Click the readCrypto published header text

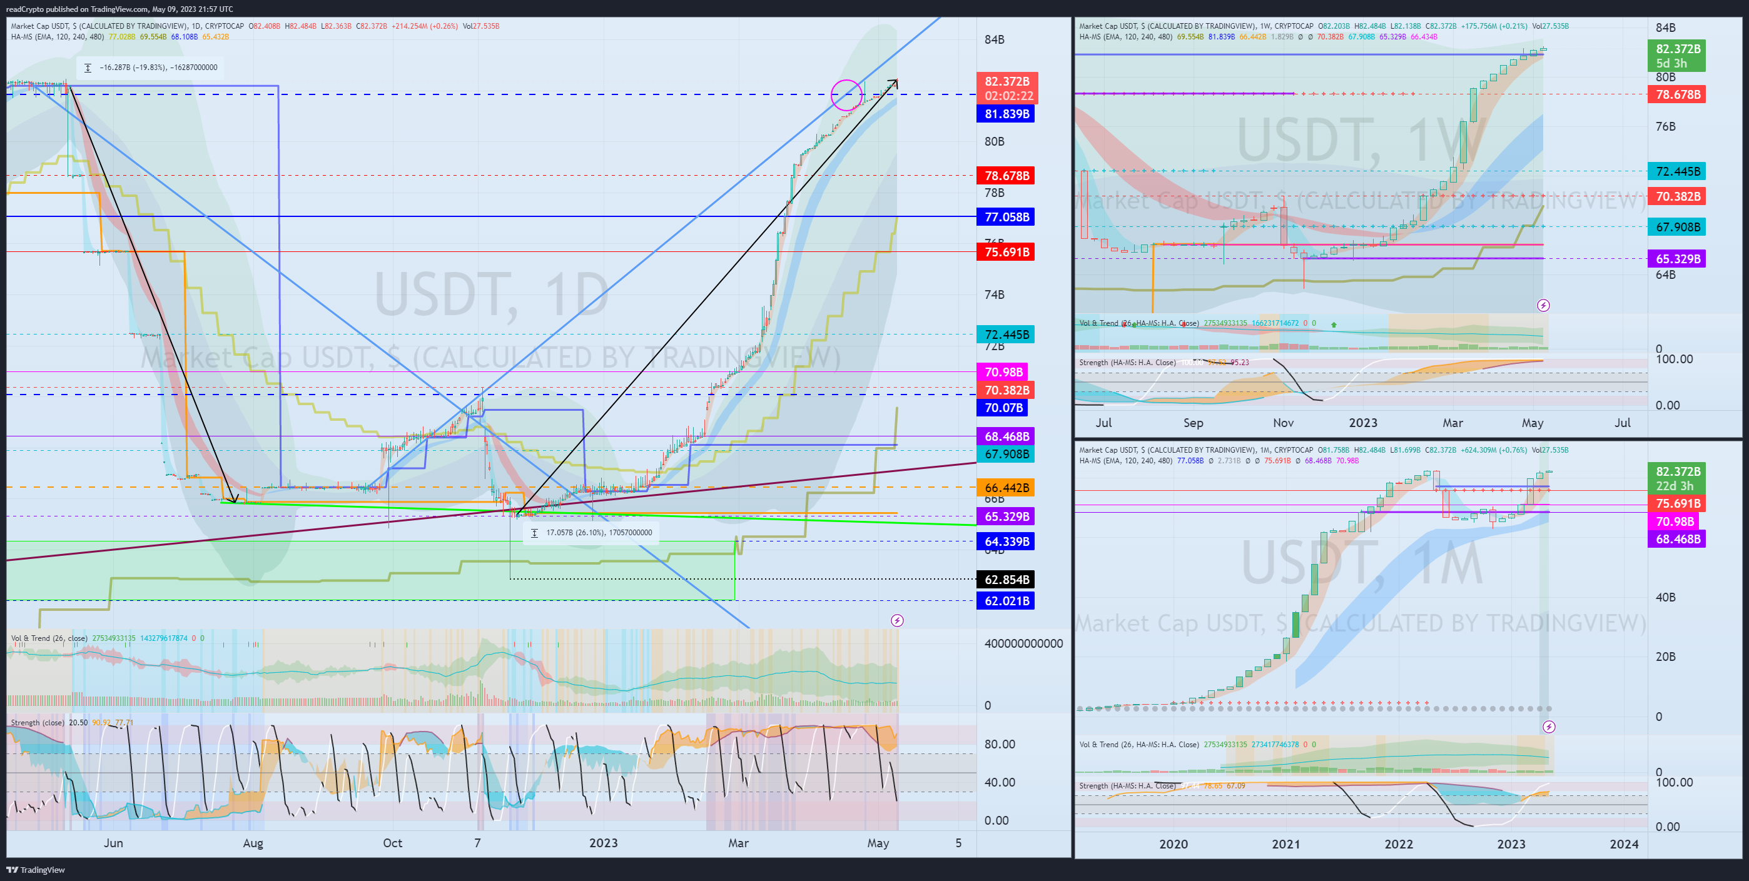click(x=119, y=9)
